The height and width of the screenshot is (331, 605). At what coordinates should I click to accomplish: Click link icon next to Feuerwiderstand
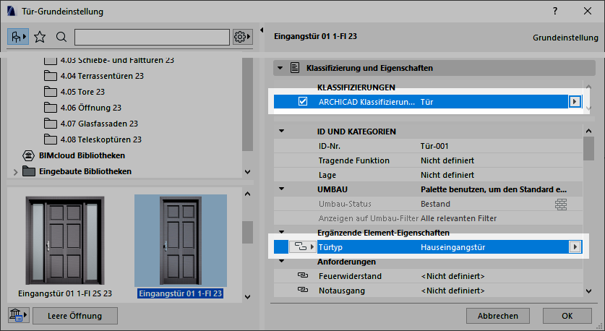click(x=302, y=276)
